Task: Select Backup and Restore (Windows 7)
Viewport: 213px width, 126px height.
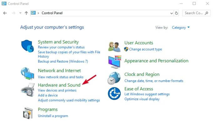Action: coord(63,61)
